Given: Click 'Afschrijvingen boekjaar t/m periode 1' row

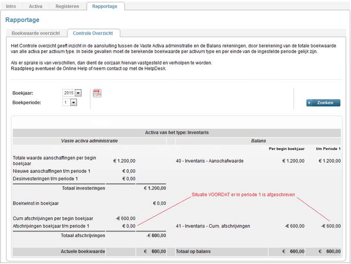Looking at the screenshot, I should tap(74, 226).
